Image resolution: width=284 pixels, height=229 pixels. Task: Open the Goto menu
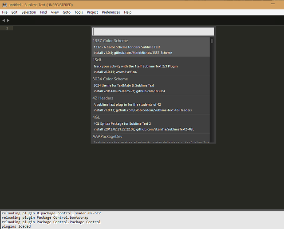67,12
